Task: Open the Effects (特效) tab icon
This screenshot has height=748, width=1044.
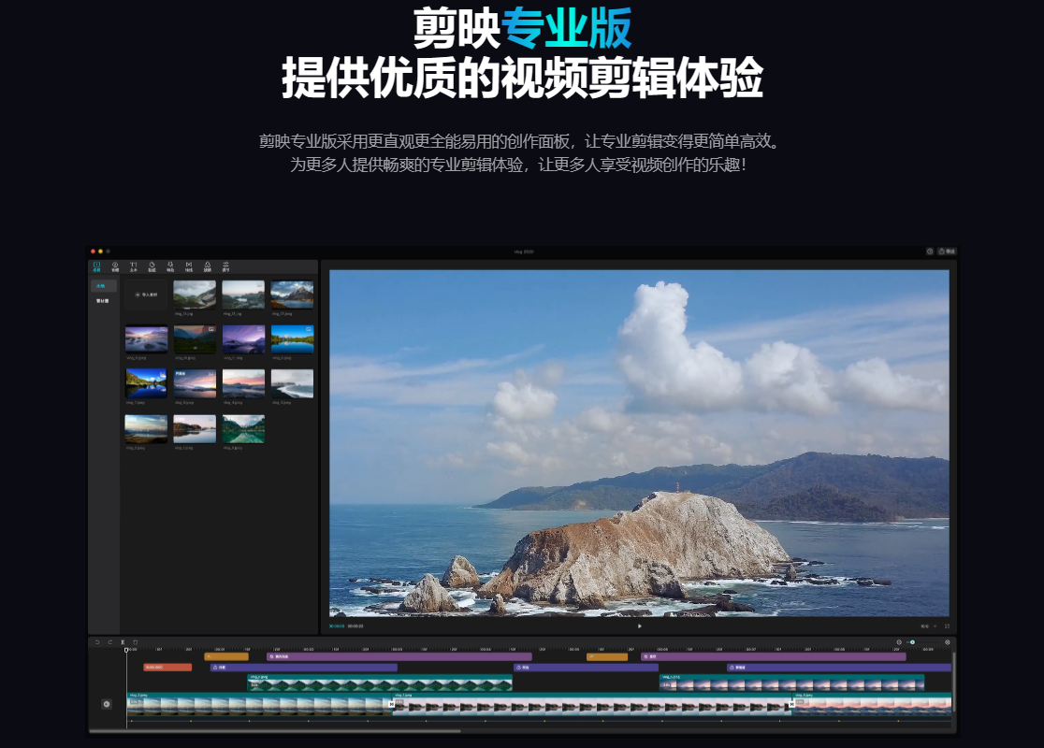Action: (x=170, y=266)
